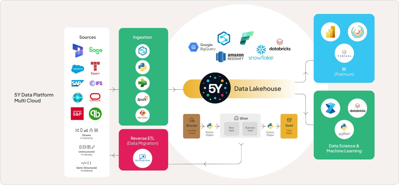Click the image icon above Unstructured
399x185 pixels.
[84, 147]
